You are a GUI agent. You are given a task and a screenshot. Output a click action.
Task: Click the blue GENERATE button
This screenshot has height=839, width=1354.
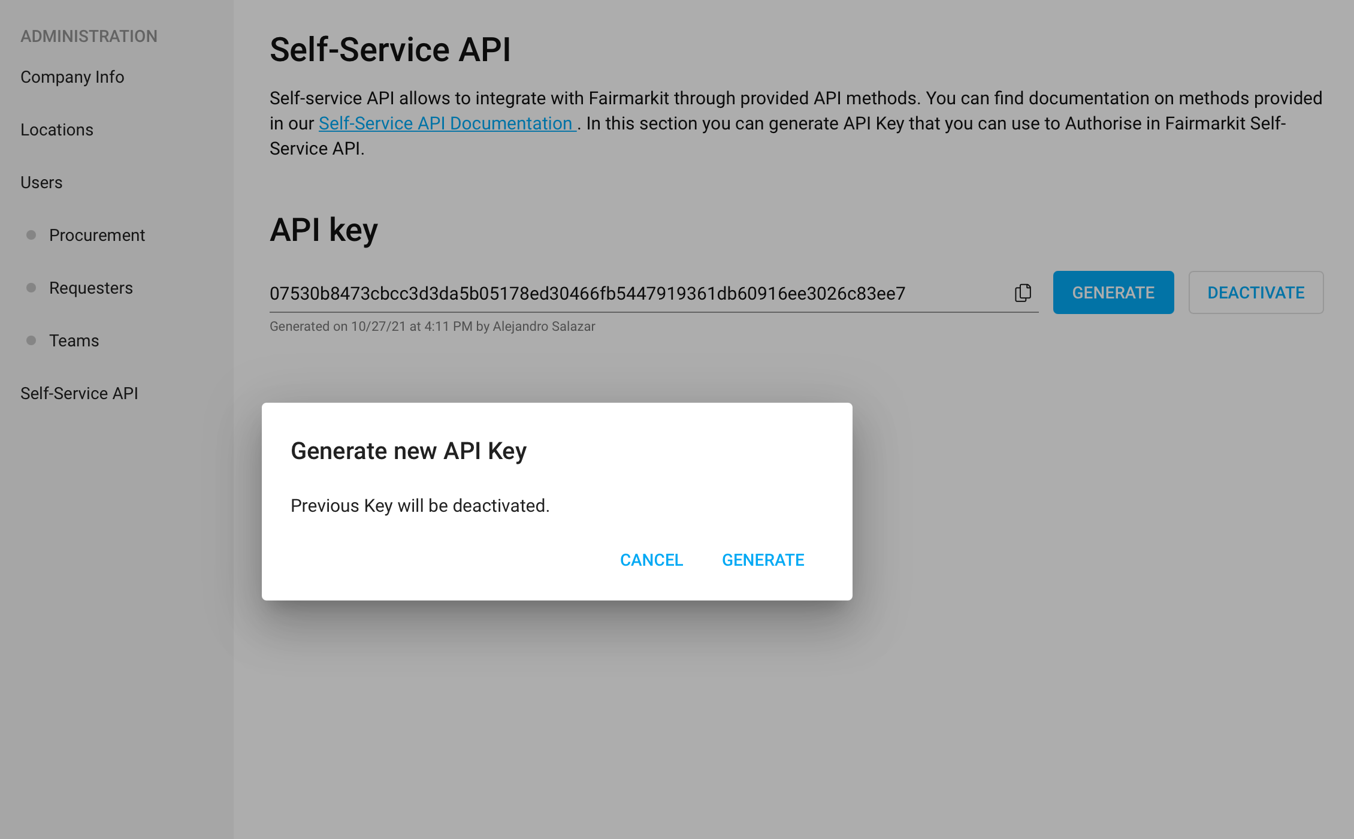coord(1113,292)
